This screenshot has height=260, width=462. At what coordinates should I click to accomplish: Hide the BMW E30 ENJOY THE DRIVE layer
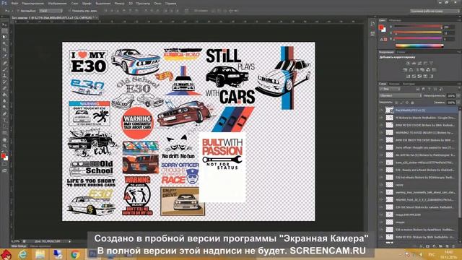(382, 140)
